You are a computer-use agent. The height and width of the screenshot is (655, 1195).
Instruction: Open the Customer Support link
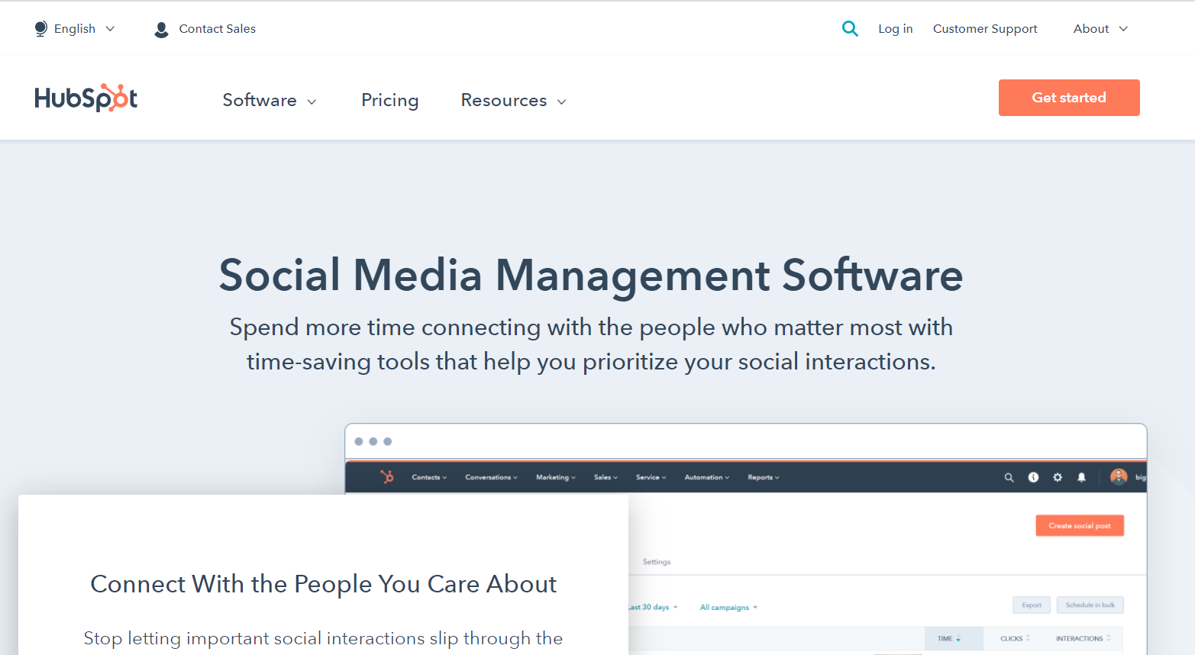(x=985, y=29)
